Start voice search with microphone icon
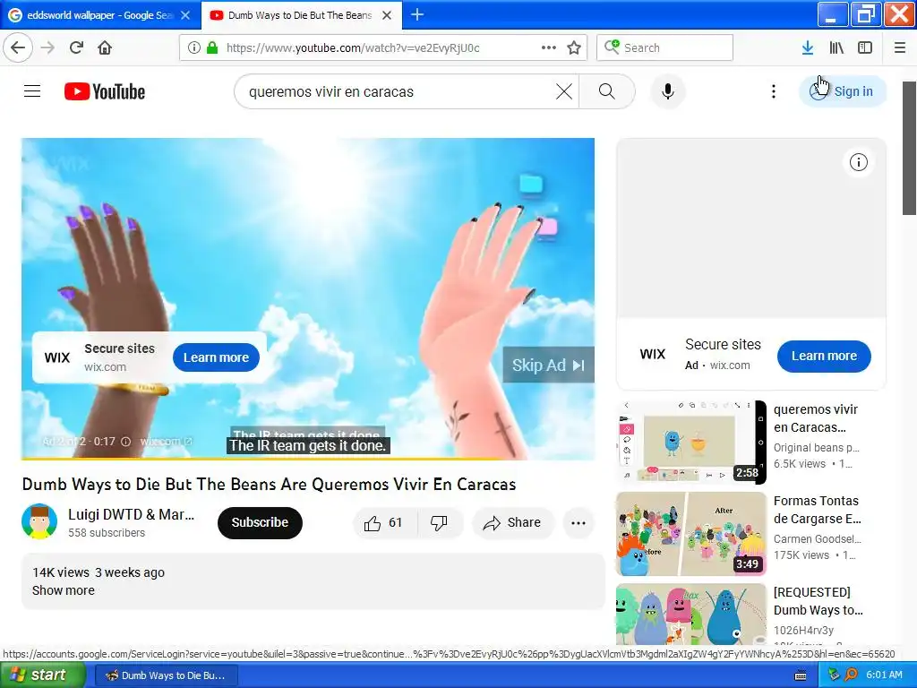917x688 pixels. pyautogui.click(x=668, y=91)
